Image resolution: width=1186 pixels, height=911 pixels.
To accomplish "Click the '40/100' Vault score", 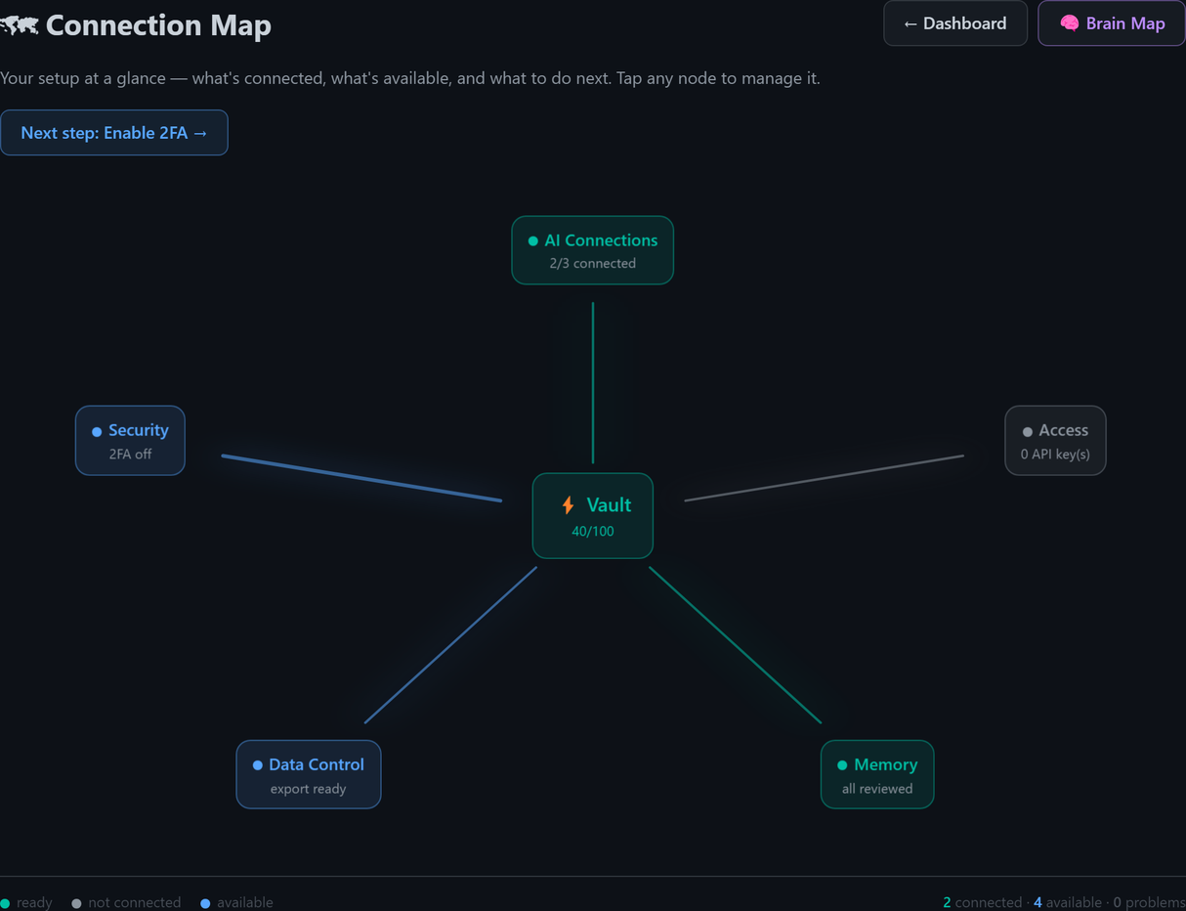I will 592,532.
